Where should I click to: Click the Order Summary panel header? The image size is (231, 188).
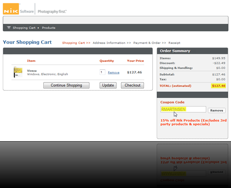tap(192, 51)
